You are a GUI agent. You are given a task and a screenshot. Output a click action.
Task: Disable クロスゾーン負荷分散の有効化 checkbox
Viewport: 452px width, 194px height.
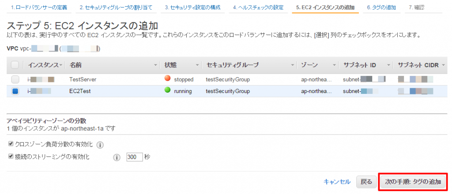point(11,144)
